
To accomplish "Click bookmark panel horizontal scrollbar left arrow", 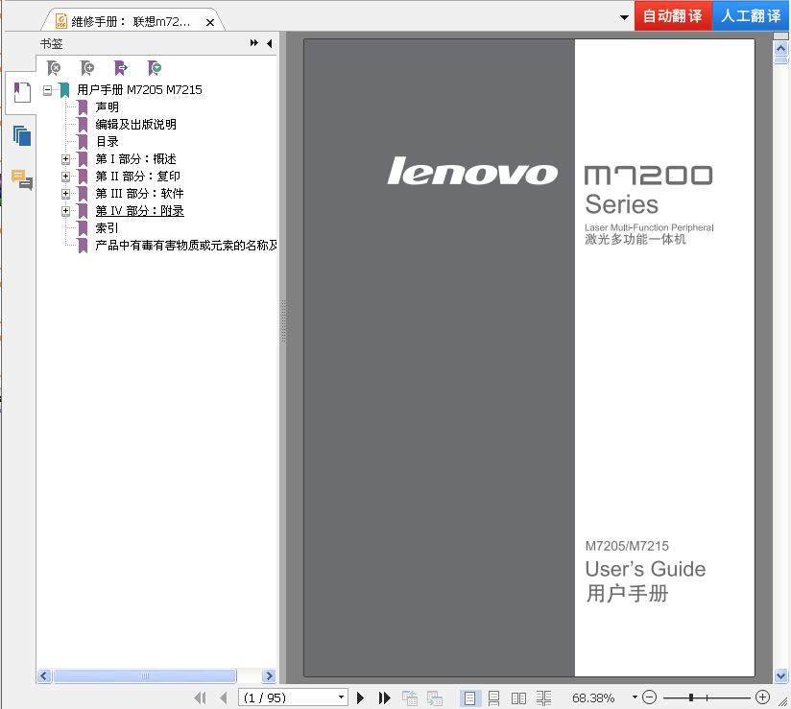I will (44, 675).
